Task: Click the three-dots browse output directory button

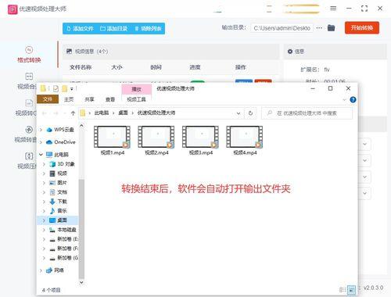Action: (319, 27)
